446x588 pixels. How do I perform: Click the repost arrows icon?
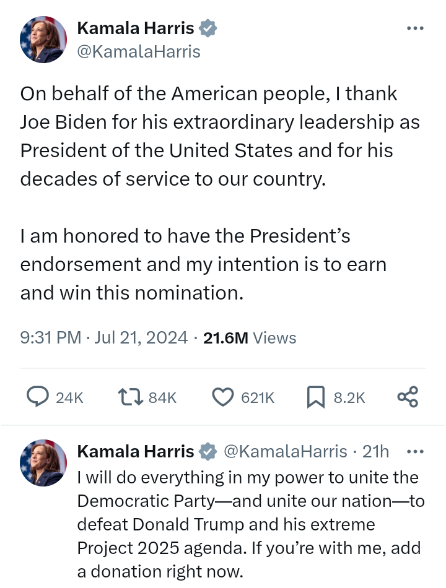[130, 397]
